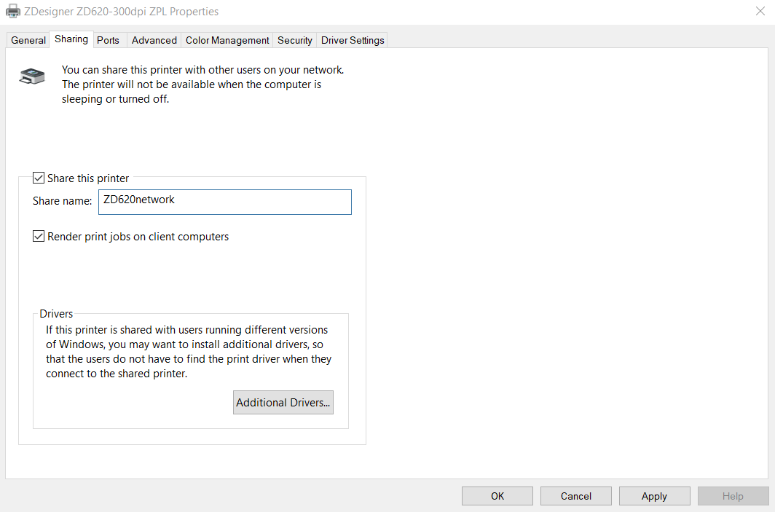Uncheck the Share this printer checkbox
The width and height of the screenshot is (775, 512).
[39, 178]
